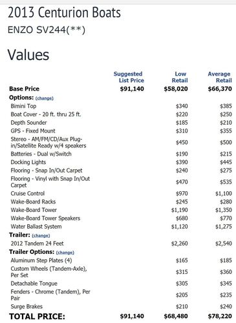
Task: Click the Average Retail column header
Action: 220,77
